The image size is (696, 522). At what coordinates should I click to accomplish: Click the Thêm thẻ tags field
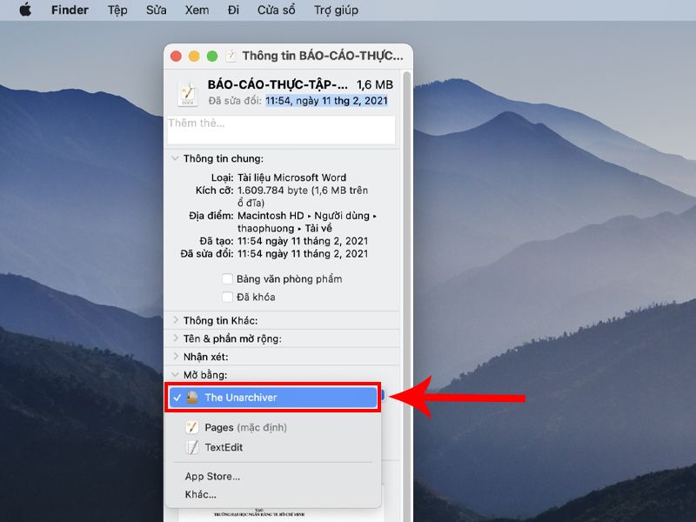tap(281, 130)
